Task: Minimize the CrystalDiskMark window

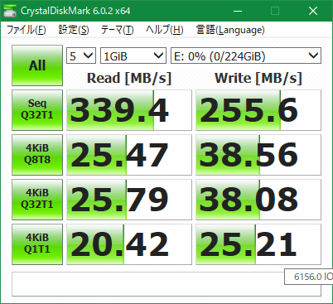Action: point(238,11)
